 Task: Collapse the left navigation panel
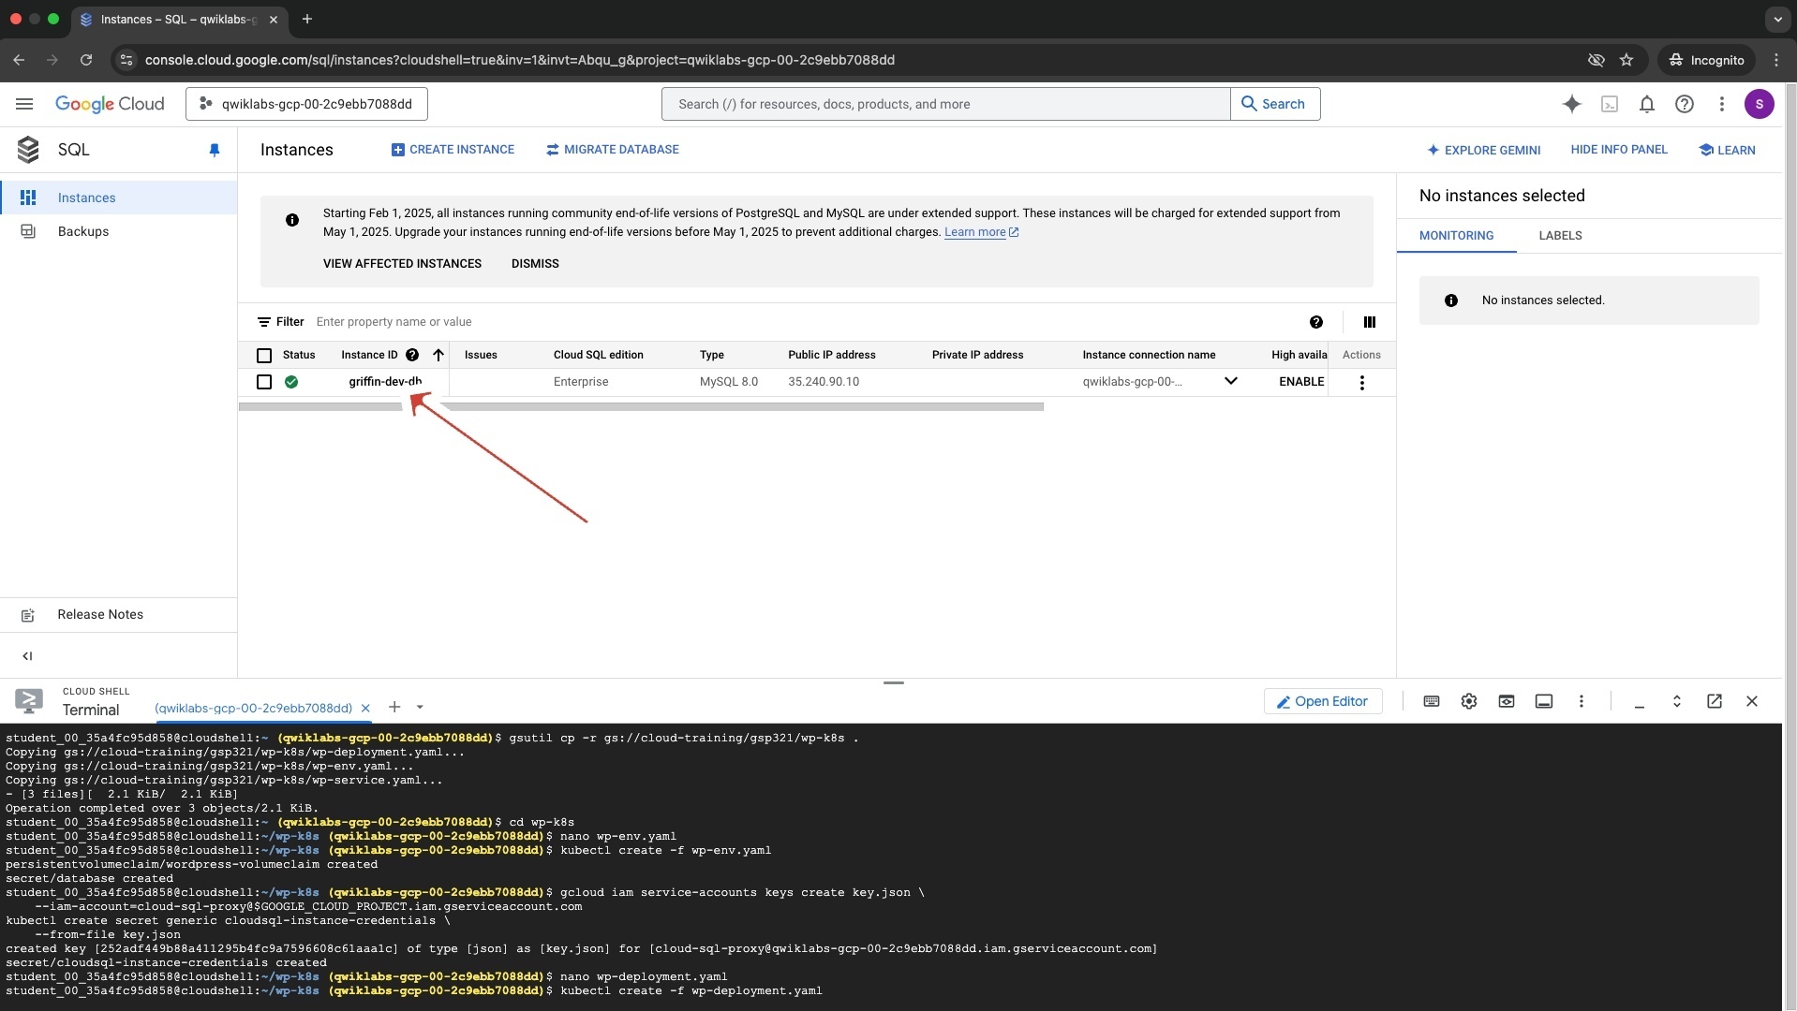click(x=27, y=656)
